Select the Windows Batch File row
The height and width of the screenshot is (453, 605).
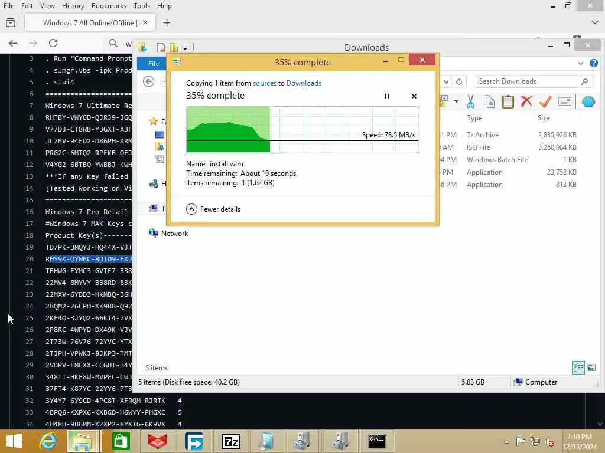[x=509, y=159]
